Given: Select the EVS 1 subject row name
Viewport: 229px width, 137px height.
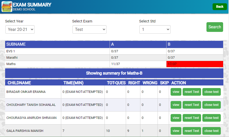Looking at the screenshot, I should point(11,51).
